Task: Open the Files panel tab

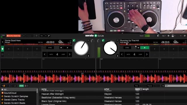Action: pyautogui.click(x=136, y=86)
